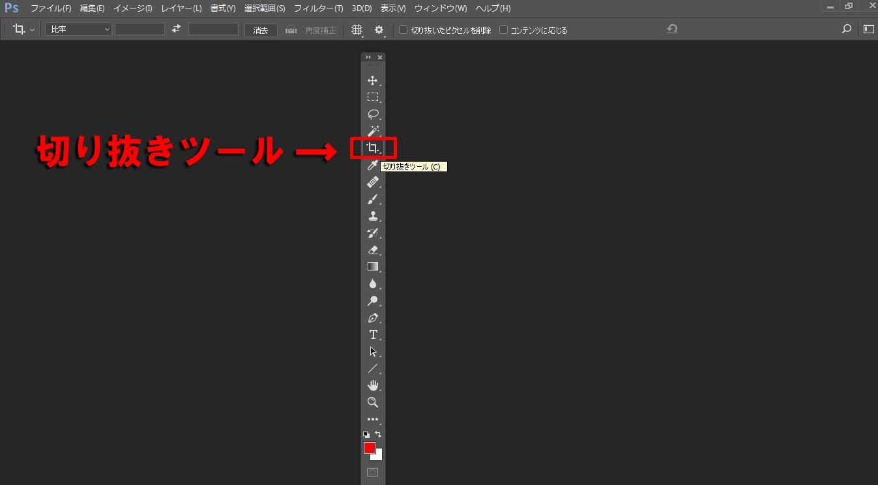Image resolution: width=878 pixels, height=485 pixels.
Task: Select the Crop tool in toolbox
Action: tap(373, 148)
